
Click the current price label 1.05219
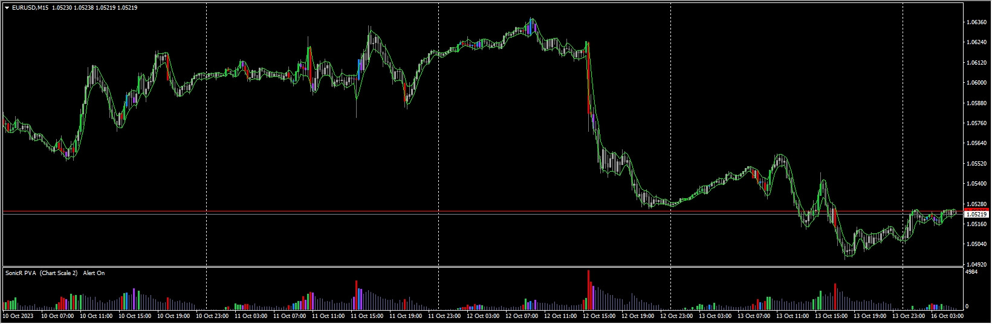[x=976, y=215]
